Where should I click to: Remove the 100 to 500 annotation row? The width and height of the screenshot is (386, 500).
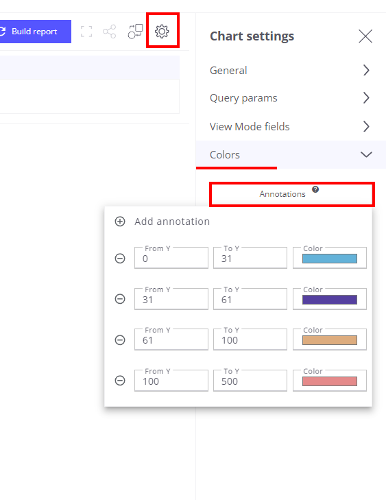120,381
